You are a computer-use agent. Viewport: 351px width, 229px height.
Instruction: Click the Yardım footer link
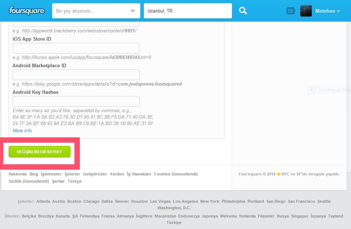click(117, 174)
